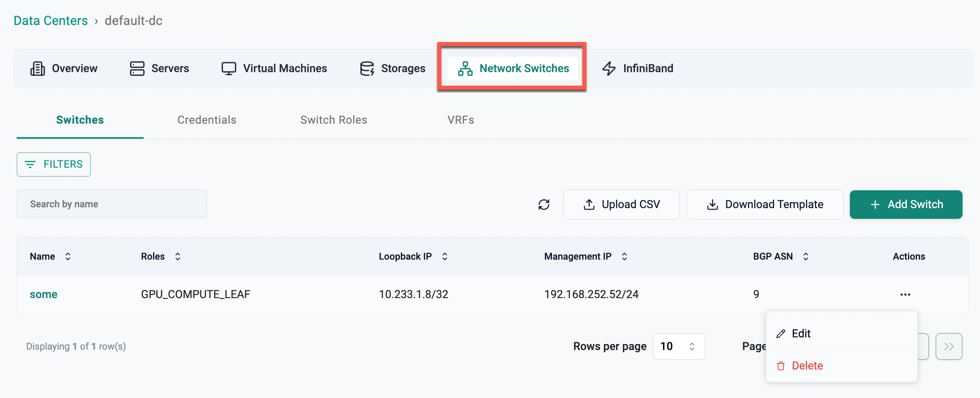Click the Virtual Machines monitor icon
Image resolution: width=980 pixels, height=398 pixels.
click(x=229, y=68)
